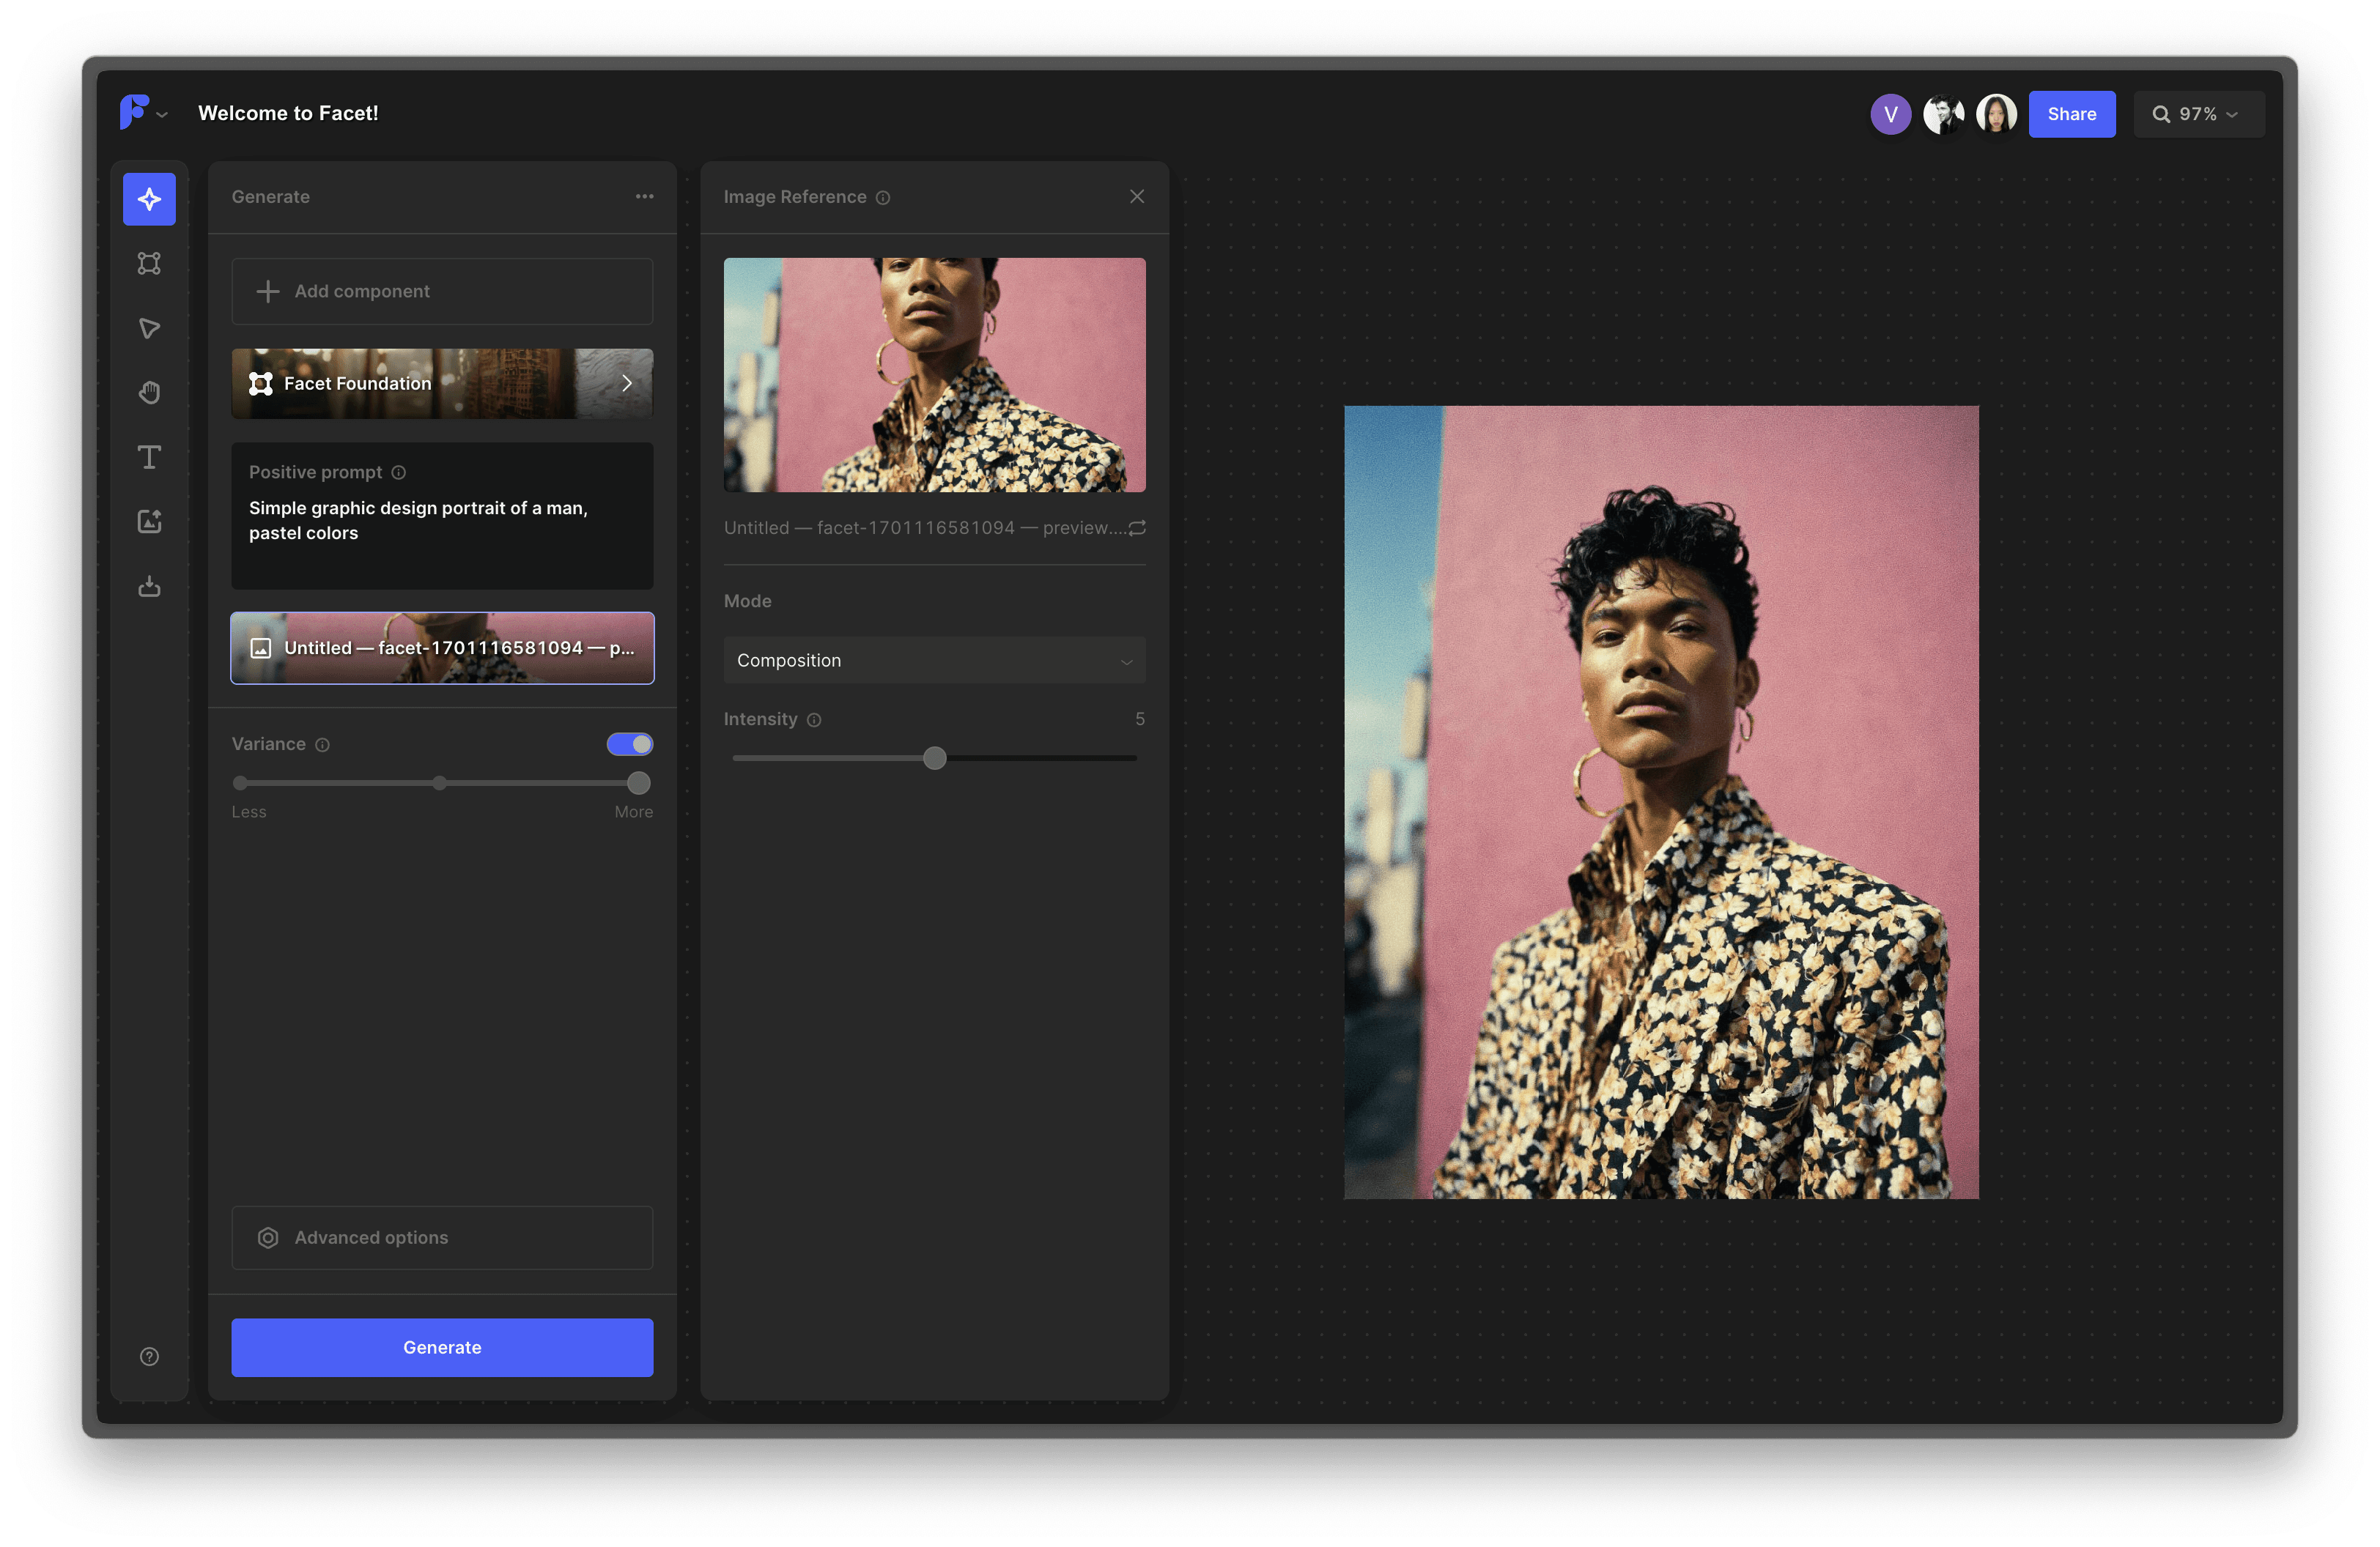Image resolution: width=2380 pixels, height=1547 pixels.
Task: Click the Intensity slider handle
Action: [x=934, y=759]
